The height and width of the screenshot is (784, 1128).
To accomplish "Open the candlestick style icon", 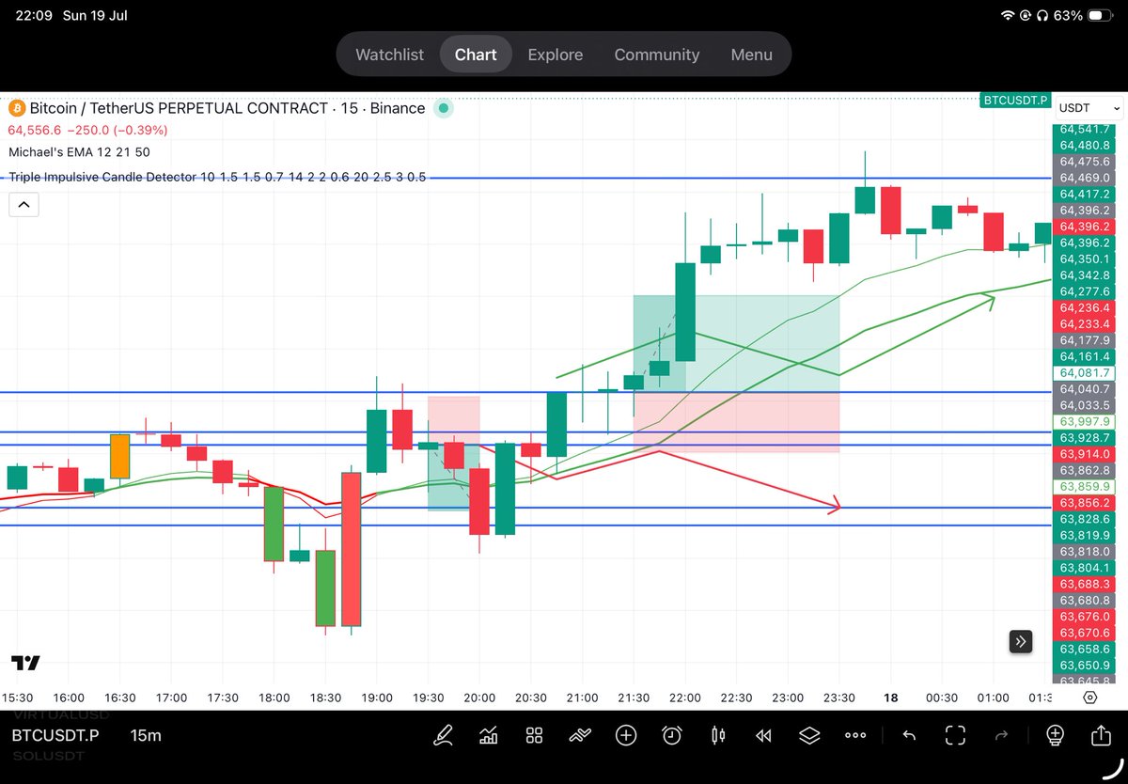I will click(x=718, y=735).
